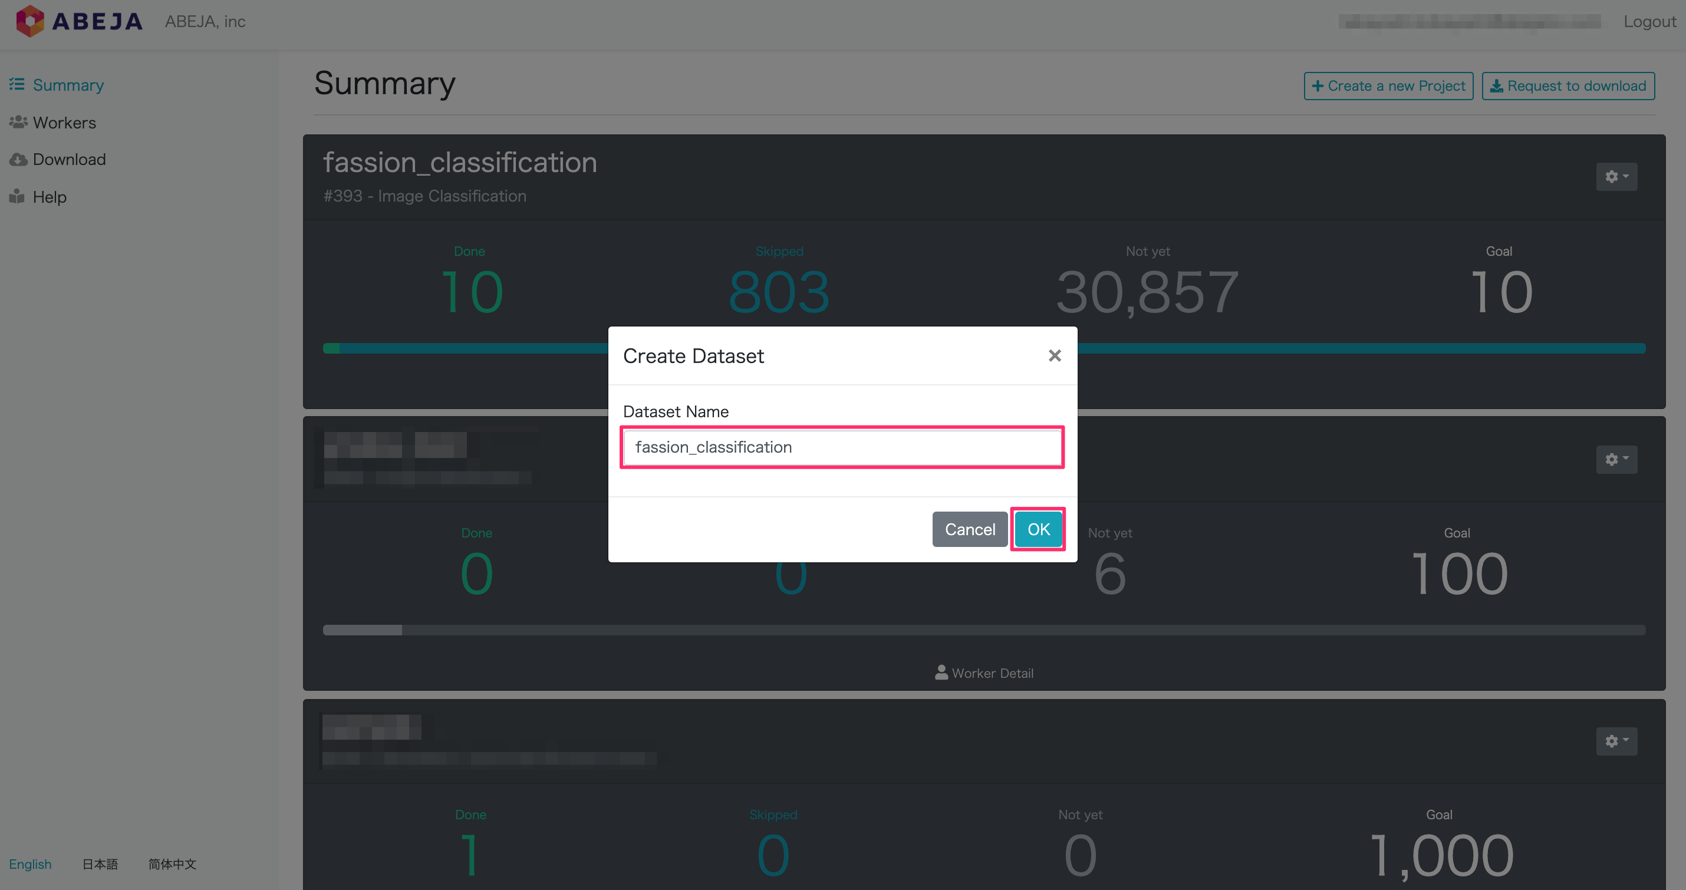The width and height of the screenshot is (1686, 890).
Task: Click the Create a new Project button
Action: pos(1389,86)
